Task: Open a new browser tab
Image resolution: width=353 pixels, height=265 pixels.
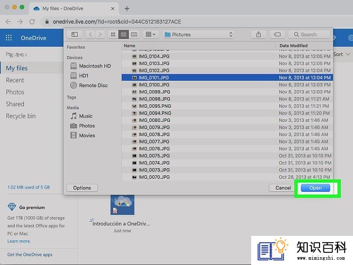Action: pos(127,9)
